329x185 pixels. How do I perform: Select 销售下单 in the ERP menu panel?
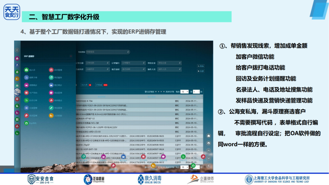[x=31, y=78]
